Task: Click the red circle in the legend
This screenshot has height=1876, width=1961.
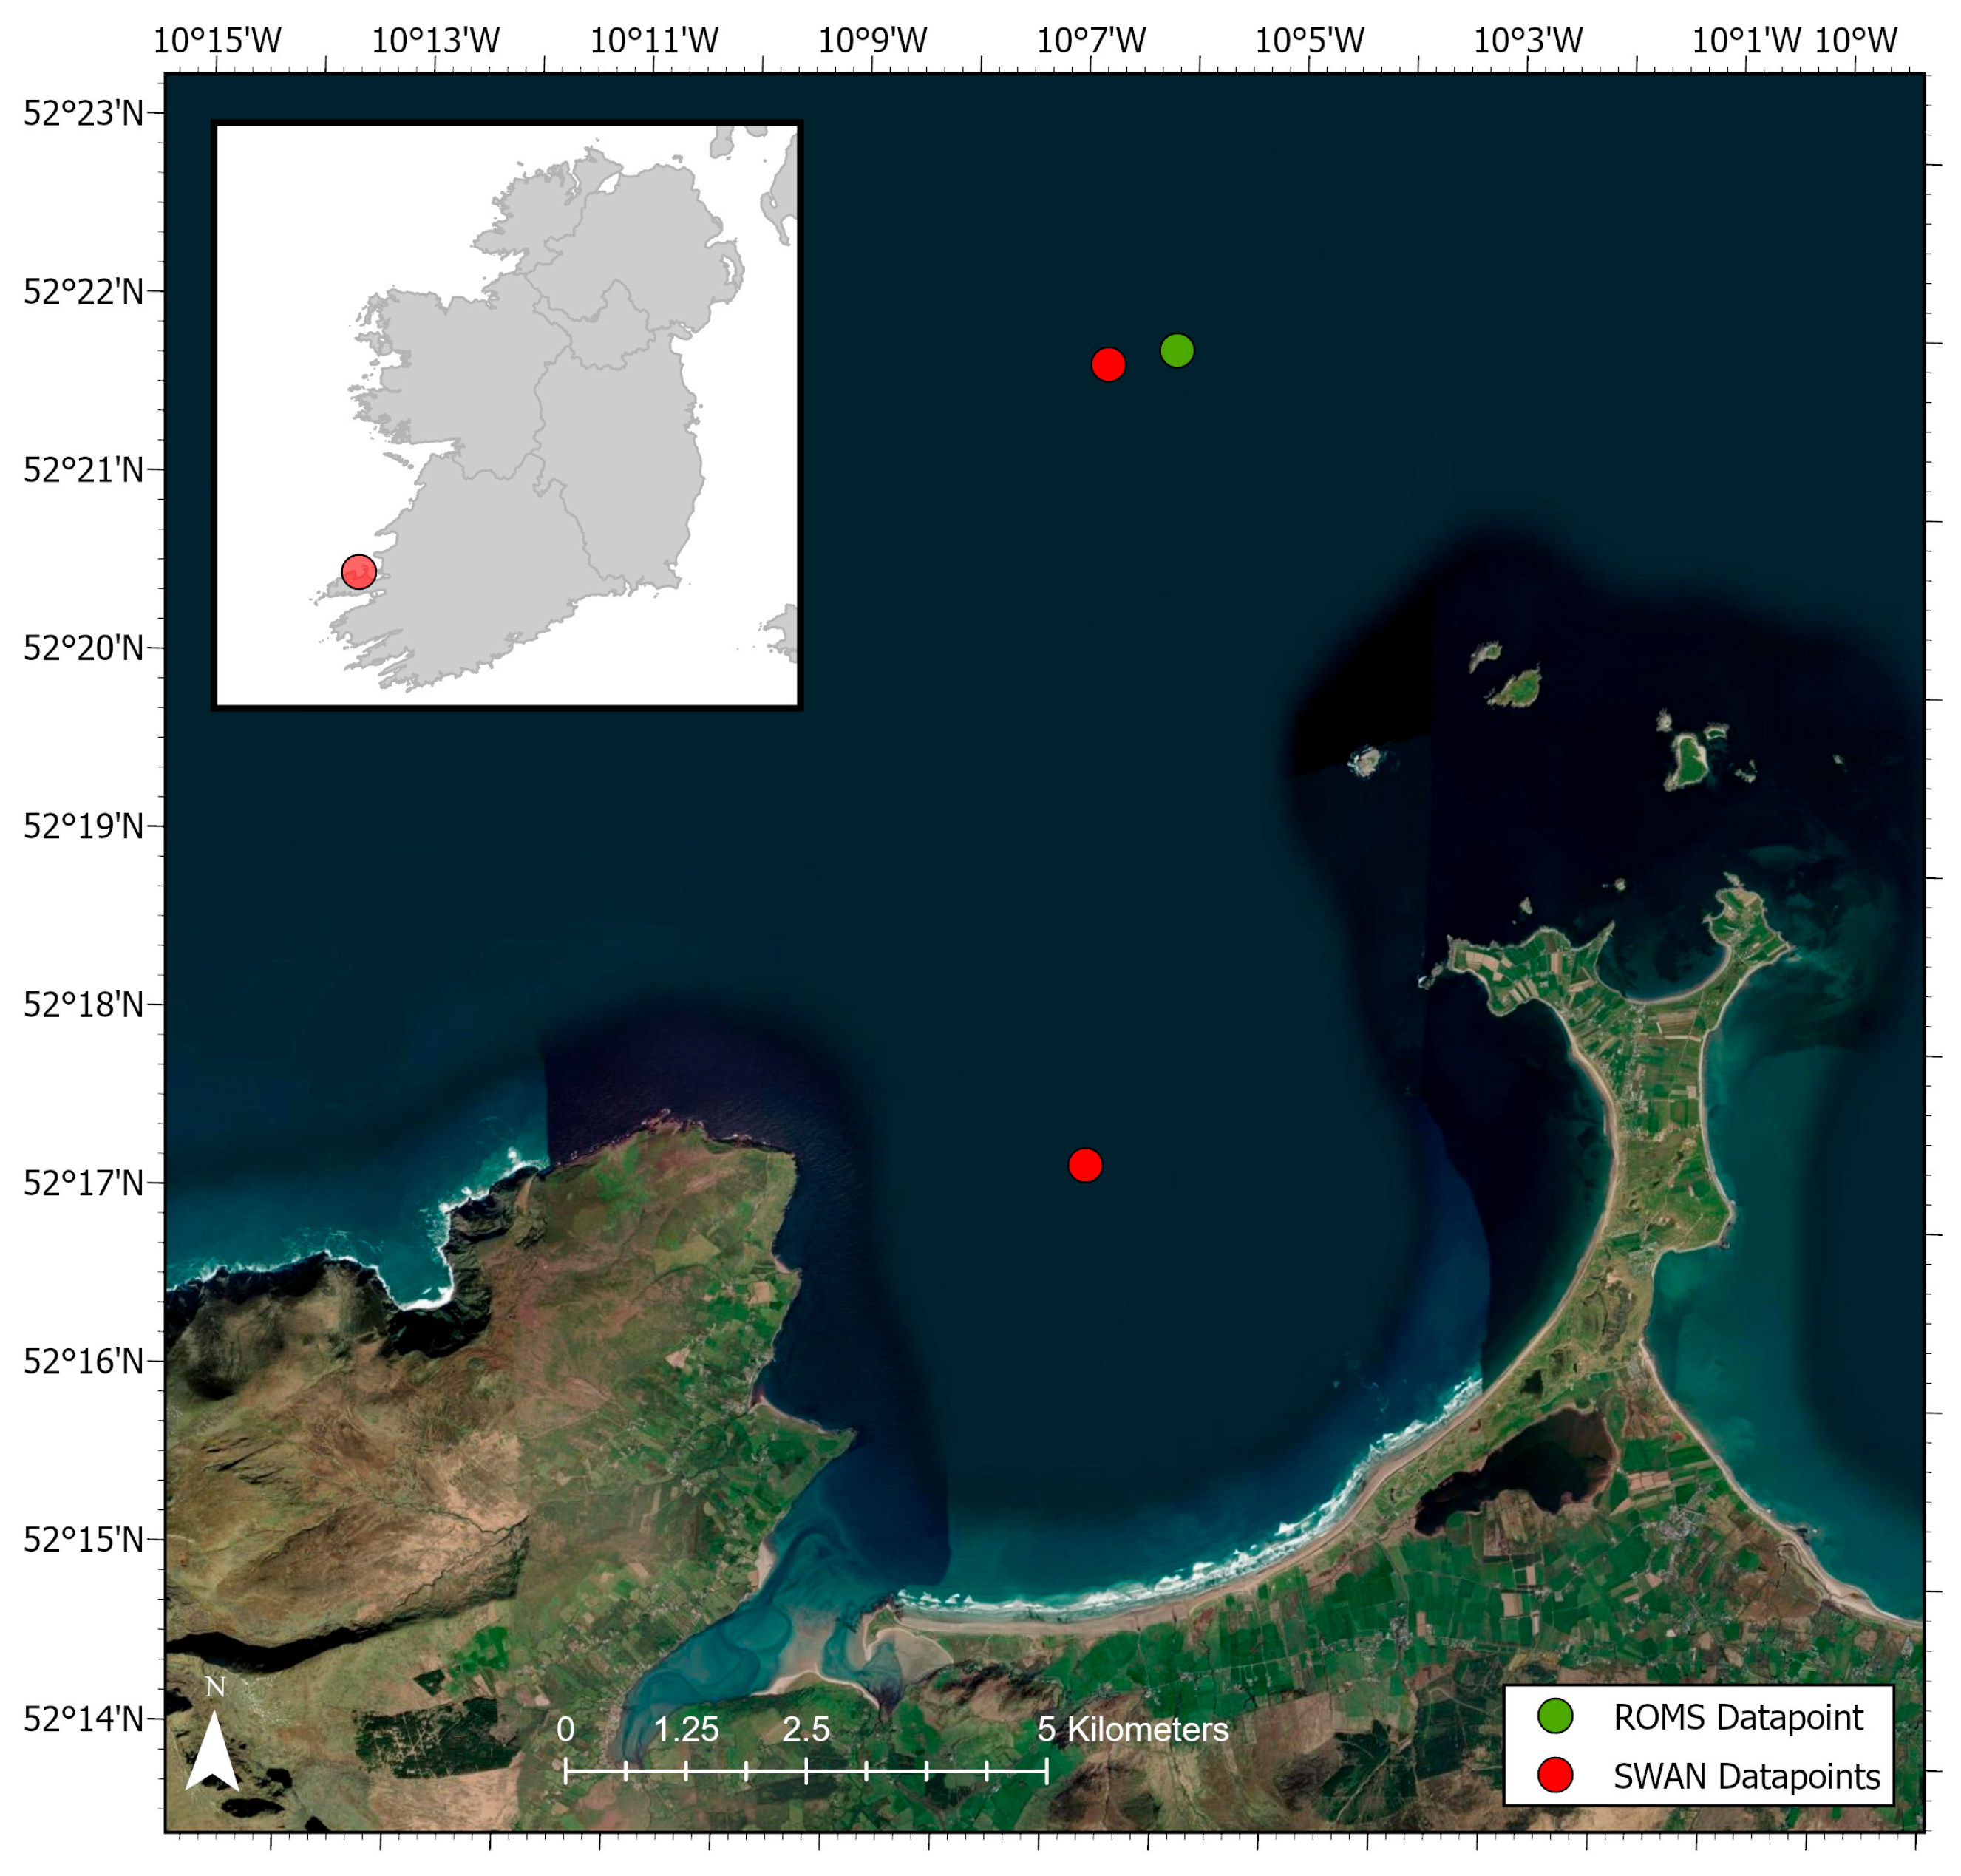Action: click(1554, 1775)
